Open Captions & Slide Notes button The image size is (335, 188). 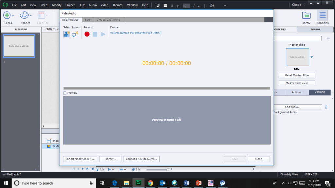click(141, 159)
